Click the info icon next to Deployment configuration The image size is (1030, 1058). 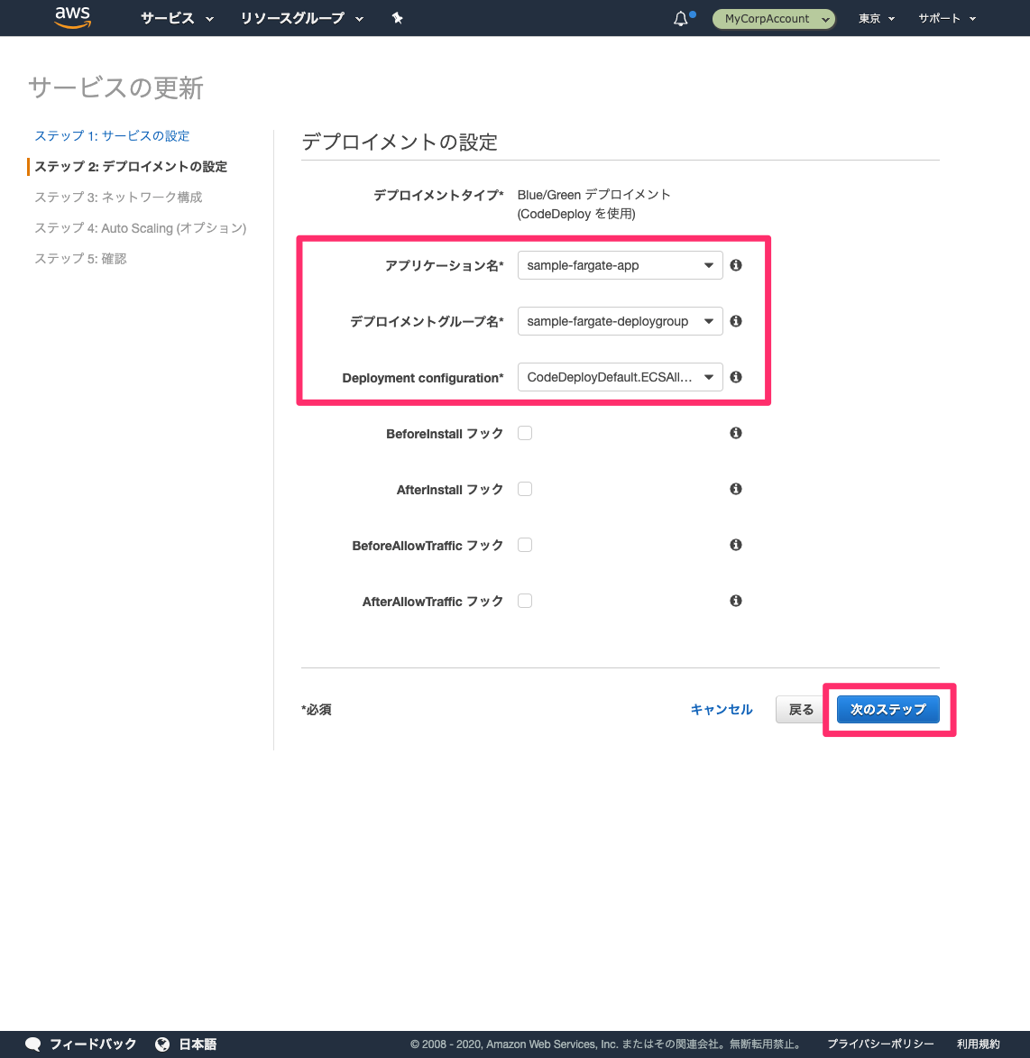pyautogui.click(x=735, y=376)
